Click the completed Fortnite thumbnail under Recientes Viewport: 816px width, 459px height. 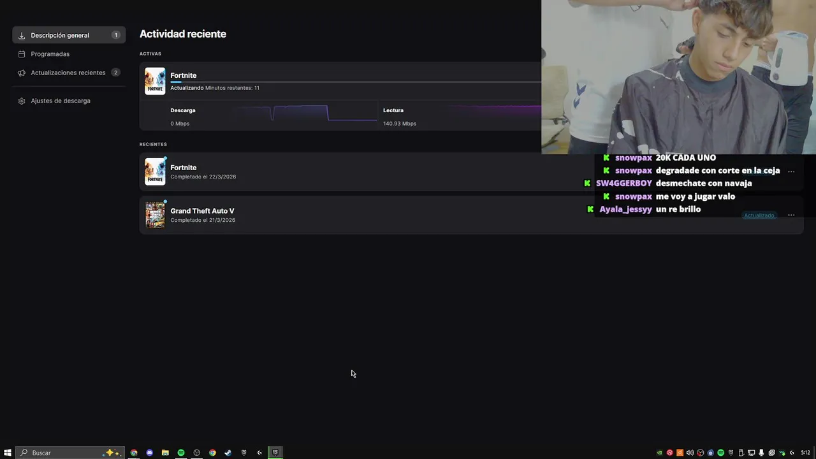pos(155,171)
